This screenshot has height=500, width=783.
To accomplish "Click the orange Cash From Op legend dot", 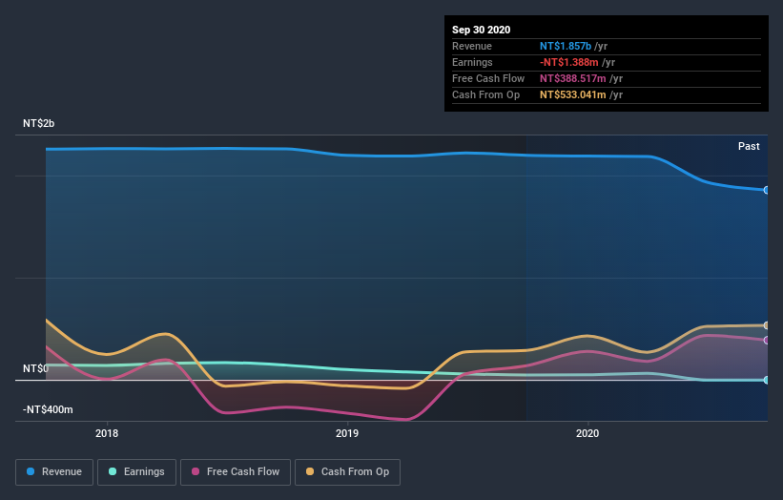I will pos(310,471).
